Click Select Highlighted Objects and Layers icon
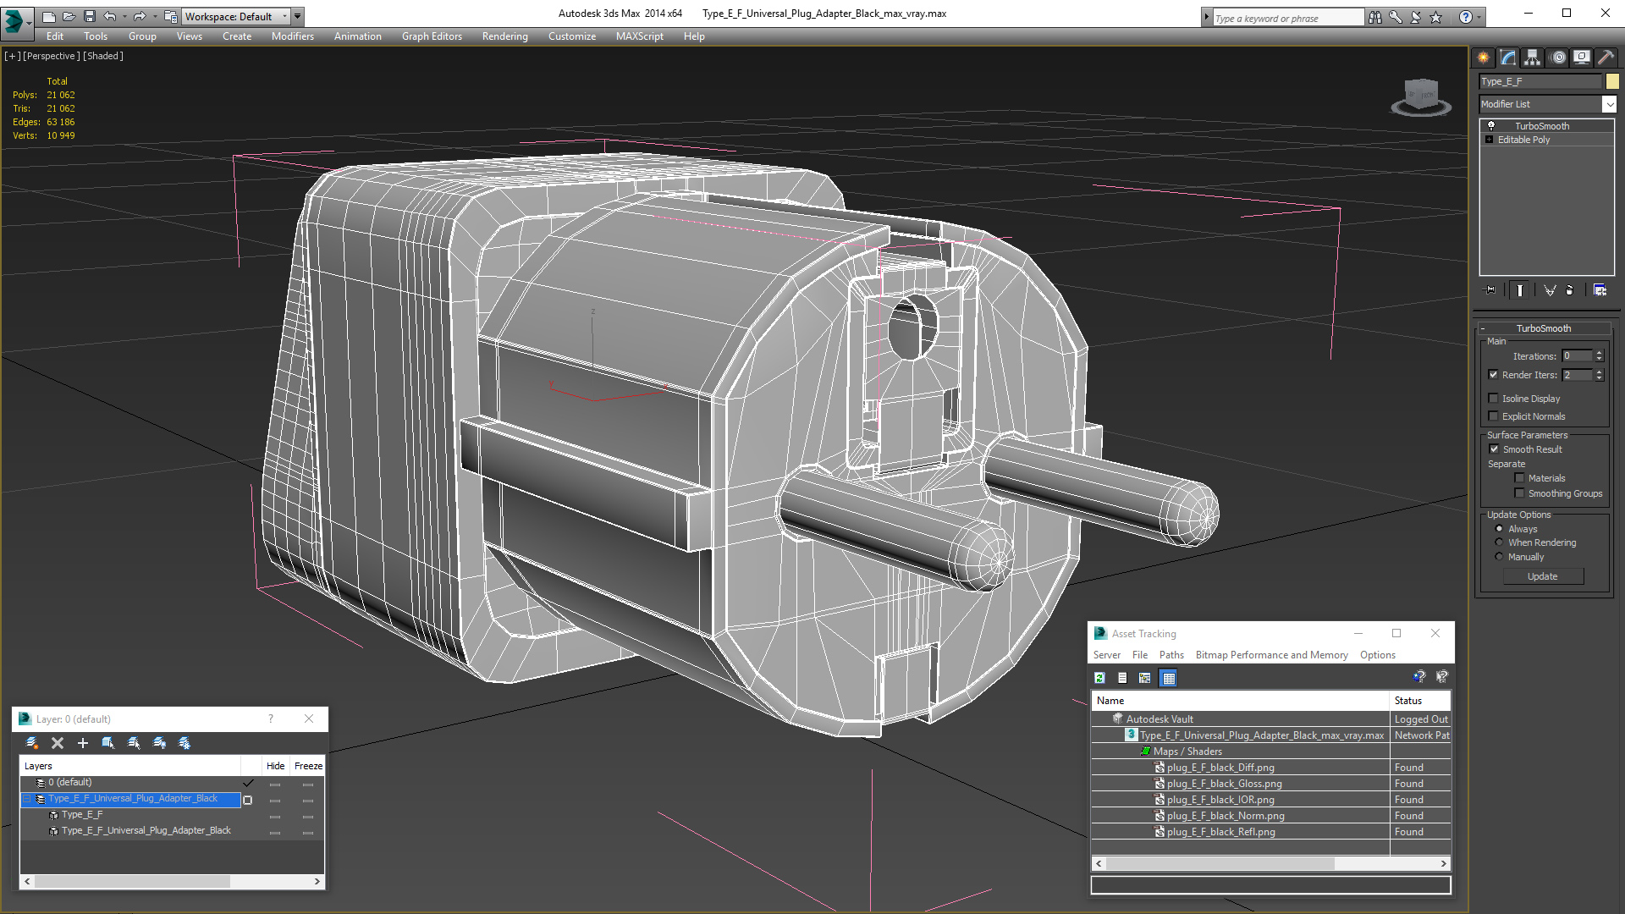 108,743
